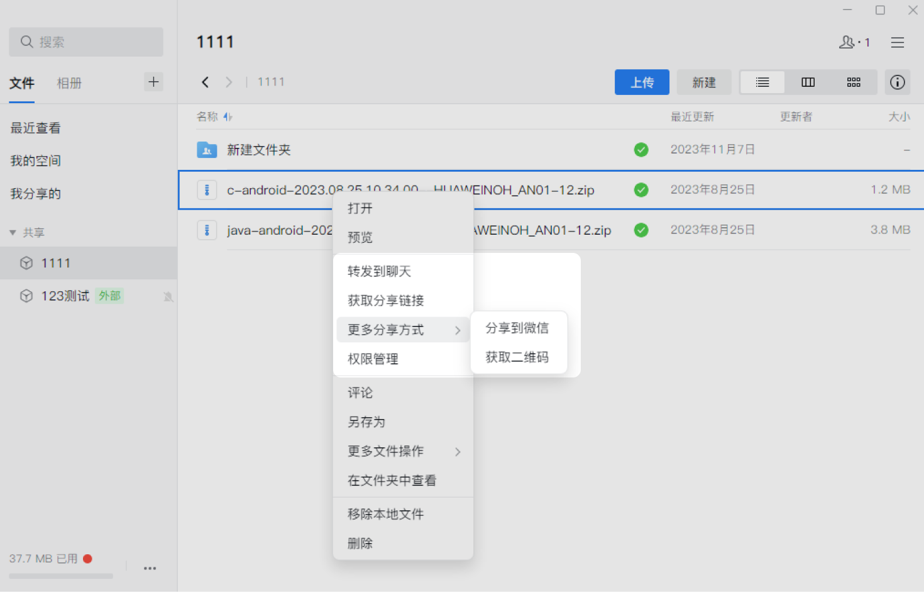Choose 分享到微信 from the submenu

pos(517,328)
